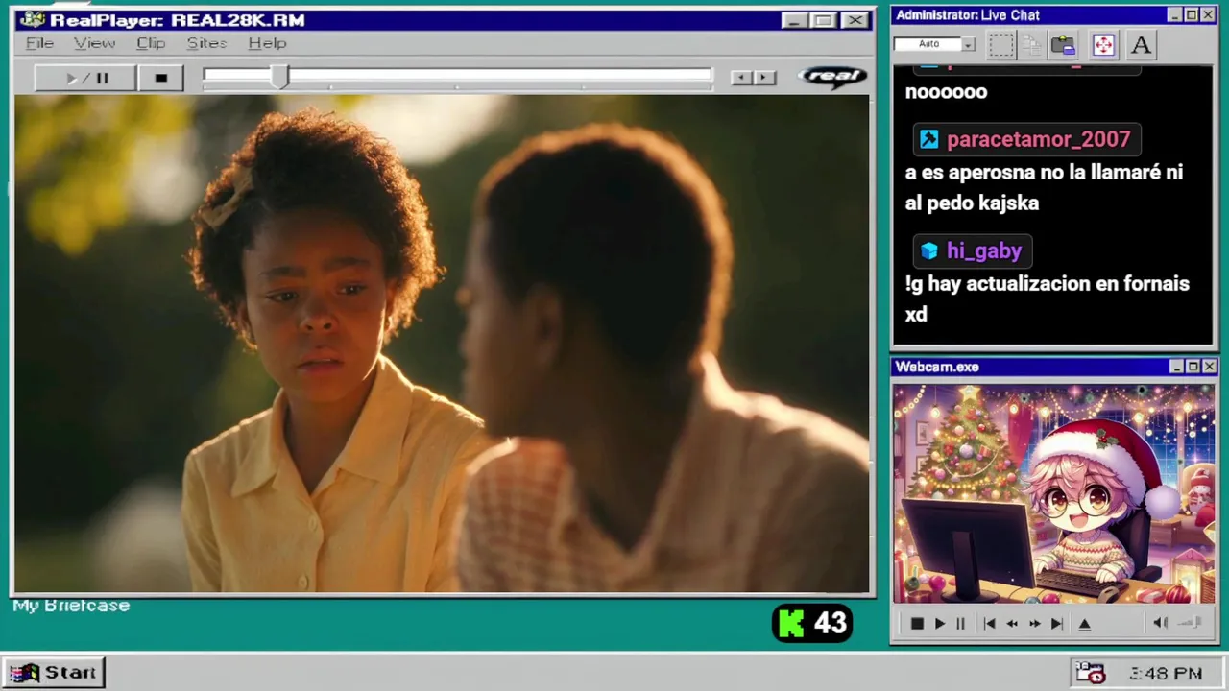
Task: Click the chat message "noooooo"
Action: pyautogui.click(x=946, y=92)
